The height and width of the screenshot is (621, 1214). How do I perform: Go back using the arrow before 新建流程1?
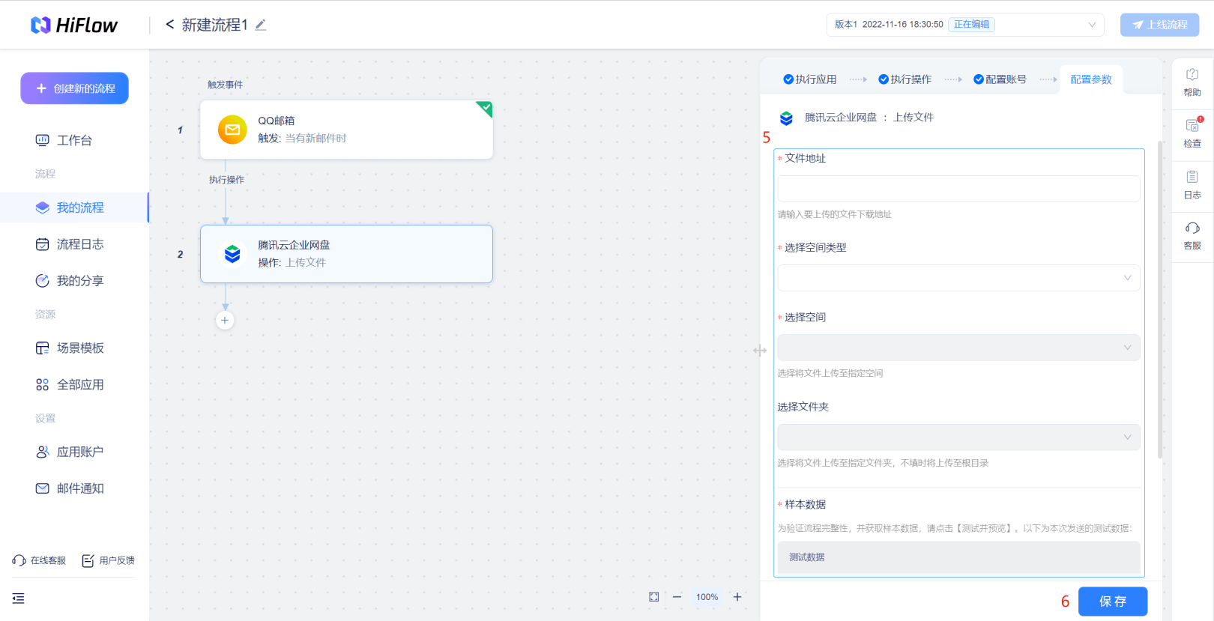coord(170,25)
